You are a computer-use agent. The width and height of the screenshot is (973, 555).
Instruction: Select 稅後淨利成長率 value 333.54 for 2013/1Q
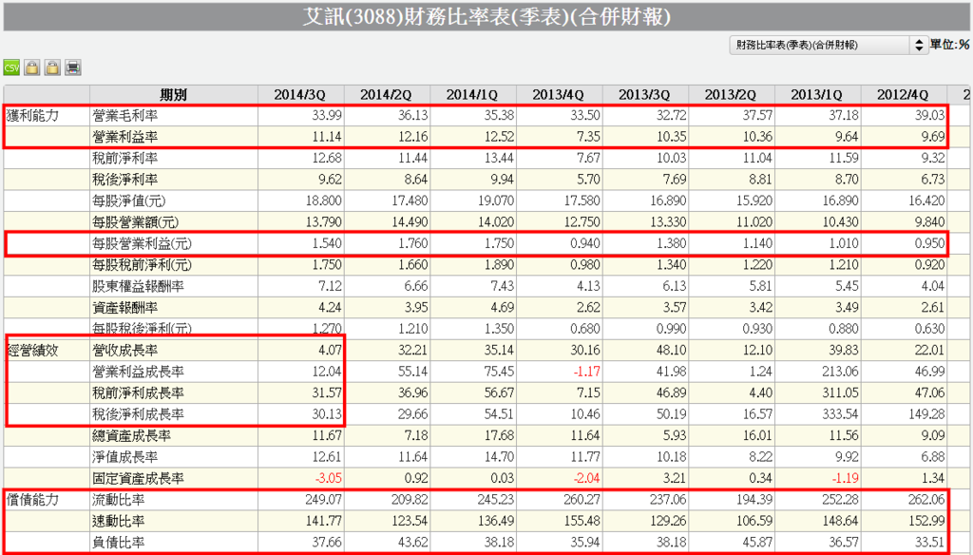point(840,414)
